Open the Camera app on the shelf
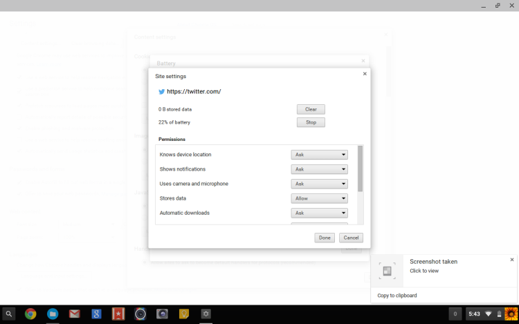 [162, 314]
